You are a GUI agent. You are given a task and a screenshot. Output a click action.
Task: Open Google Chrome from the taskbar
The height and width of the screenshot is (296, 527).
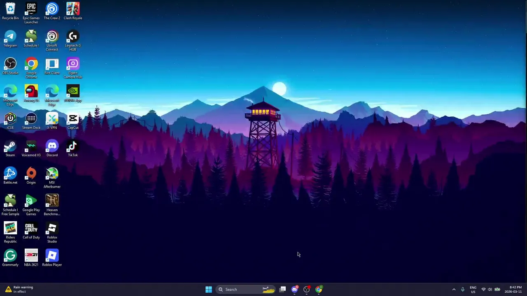tap(319, 289)
